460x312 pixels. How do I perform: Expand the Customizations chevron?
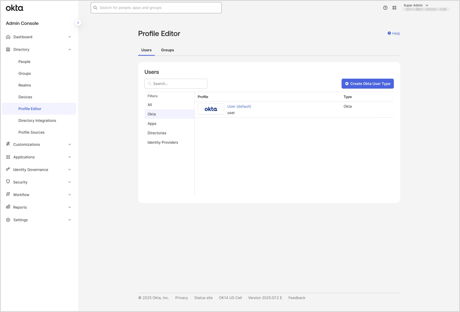(x=69, y=144)
